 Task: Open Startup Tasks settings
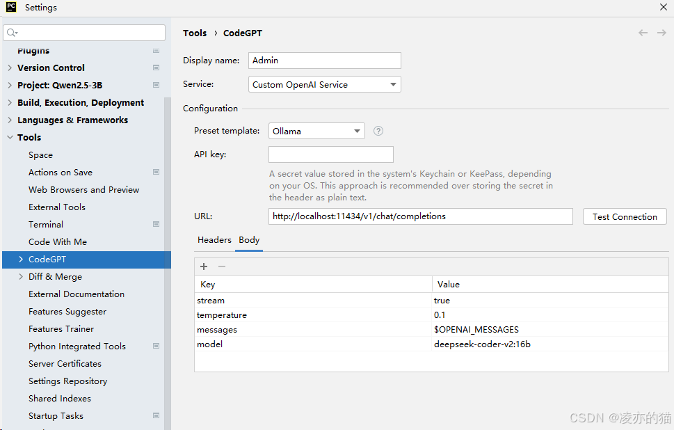pyautogui.click(x=56, y=416)
